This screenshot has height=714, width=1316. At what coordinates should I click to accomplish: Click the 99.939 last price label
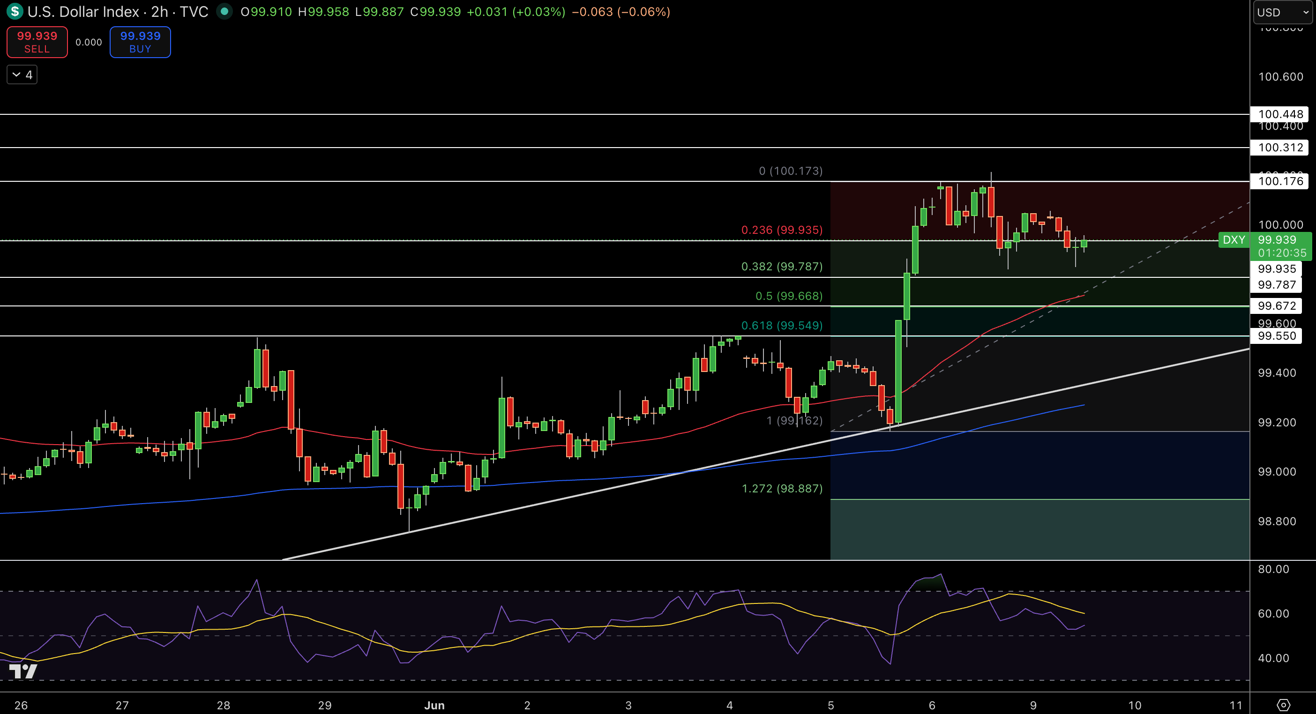click(1277, 239)
